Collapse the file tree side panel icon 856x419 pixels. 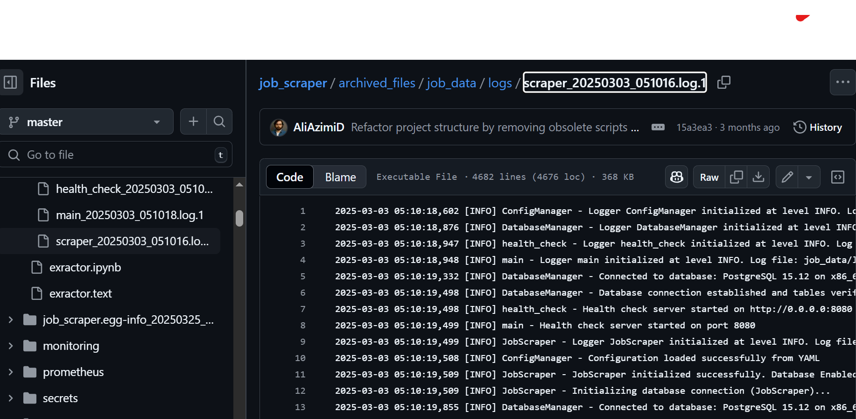(x=10, y=83)
